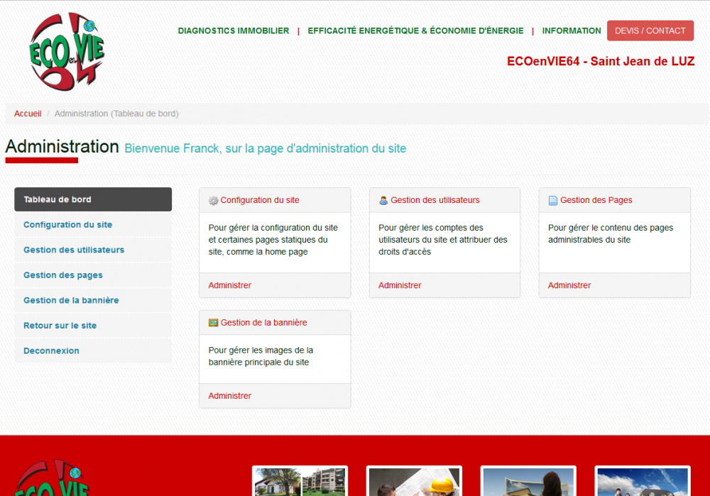Click Administrer under Configuration du site card
This screenshot has height=496, width=710.
coord(230,285)
